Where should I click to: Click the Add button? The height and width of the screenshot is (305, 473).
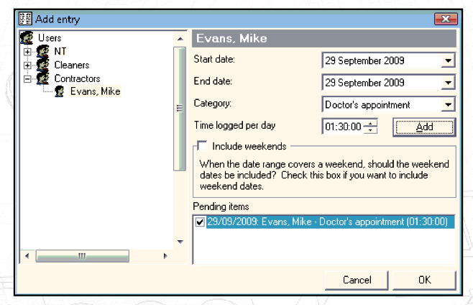coord(424,127)
